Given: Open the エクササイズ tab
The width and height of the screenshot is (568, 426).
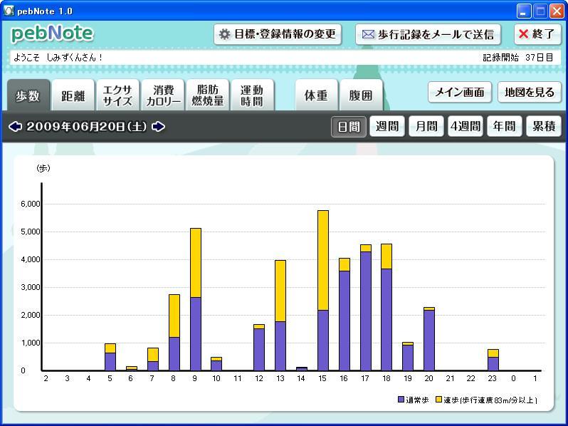Looking at the screenshot, I should tap(117, 95).
